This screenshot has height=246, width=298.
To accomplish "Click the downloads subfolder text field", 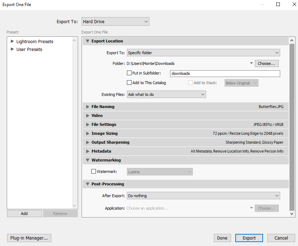I will click(225, 73).
